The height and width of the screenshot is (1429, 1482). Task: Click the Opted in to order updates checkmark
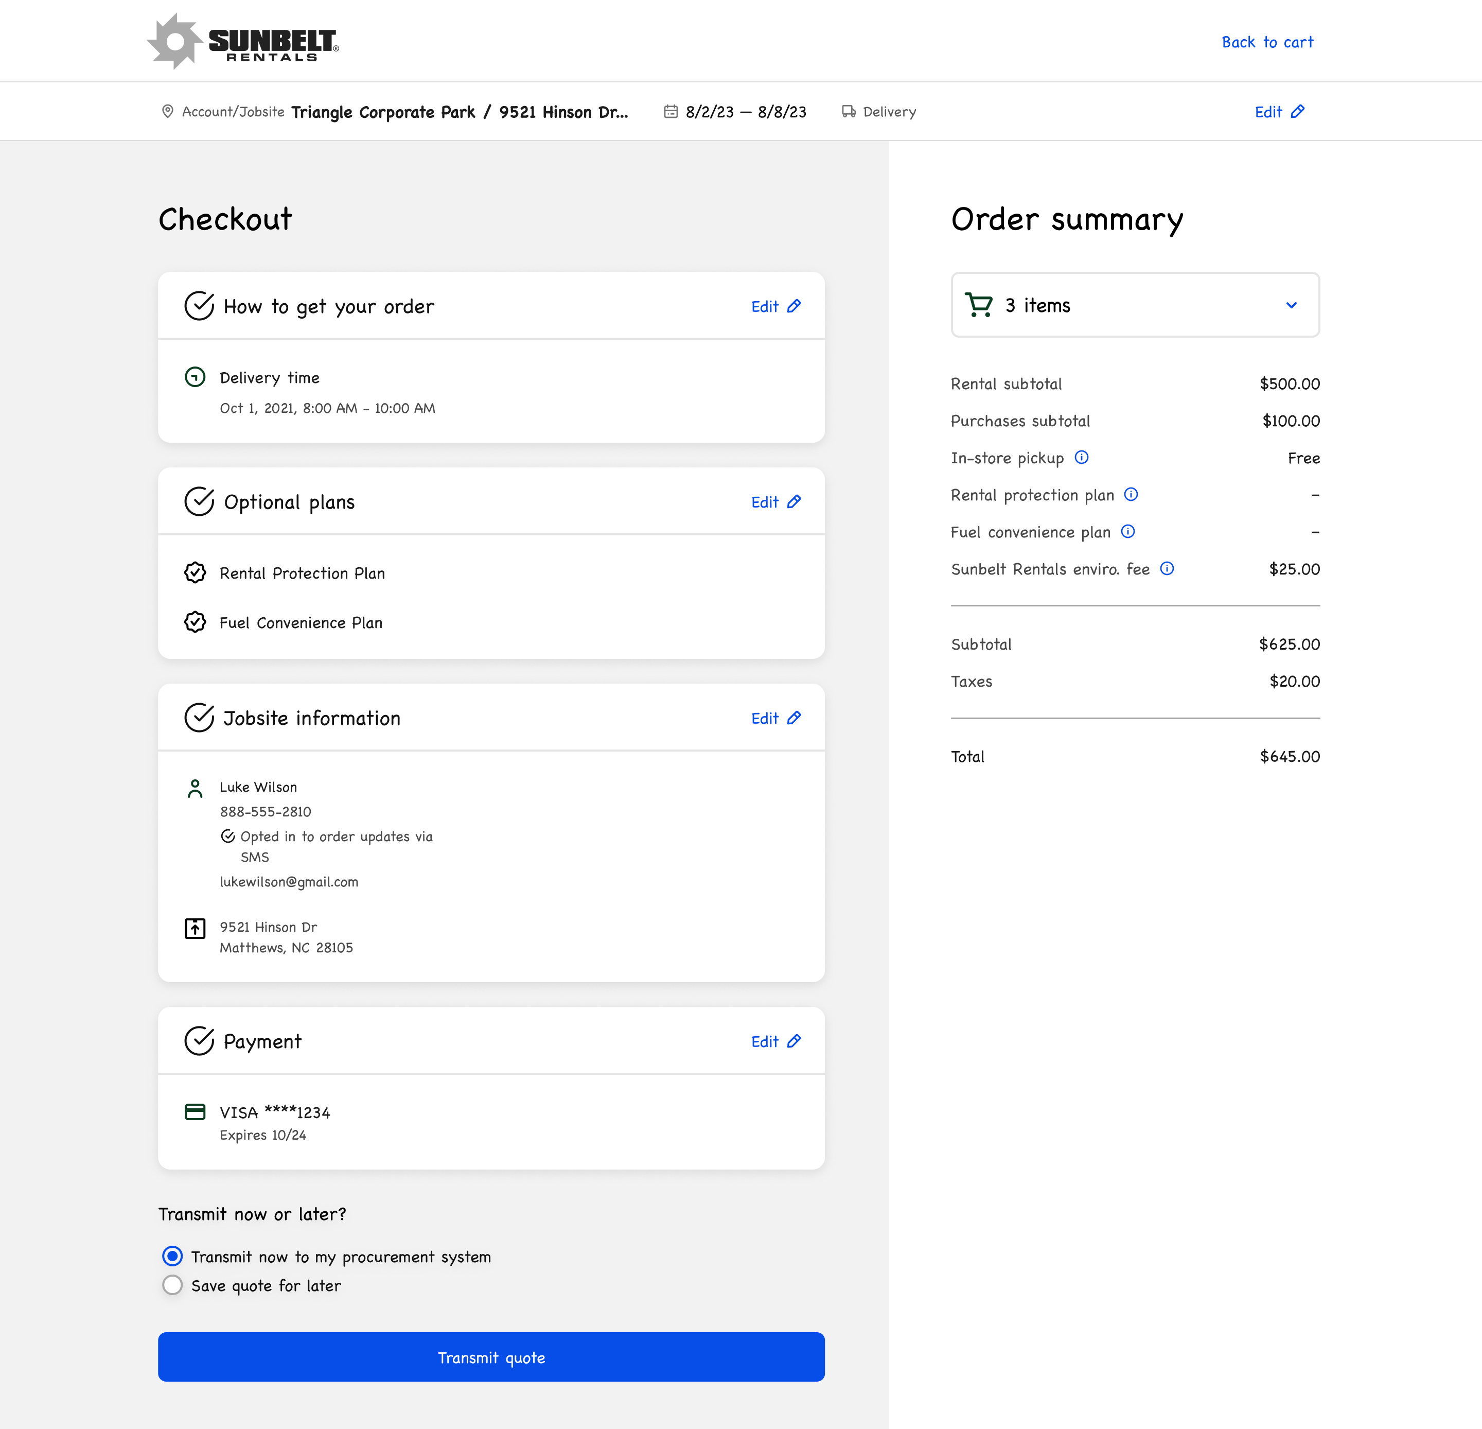coord(227,836)
